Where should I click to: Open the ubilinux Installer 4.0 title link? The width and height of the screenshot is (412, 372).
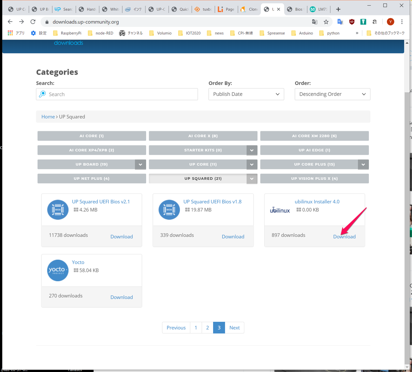(x=317, y=201)
